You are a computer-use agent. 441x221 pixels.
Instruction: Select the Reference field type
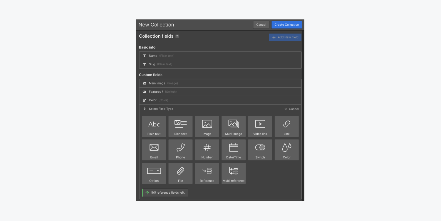[x=207, y=173]
